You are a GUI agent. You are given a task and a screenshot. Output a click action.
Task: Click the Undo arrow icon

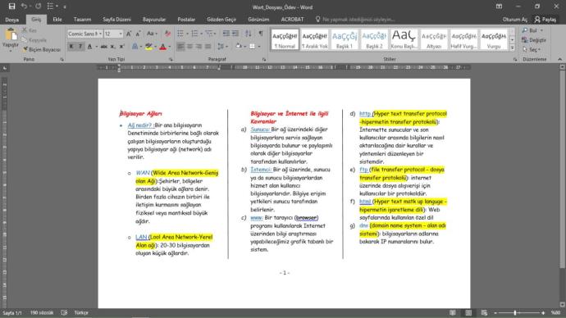(x=24, y=6)
